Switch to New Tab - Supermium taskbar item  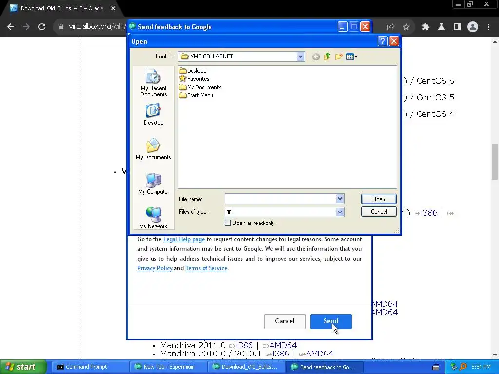tap(169, 367)
